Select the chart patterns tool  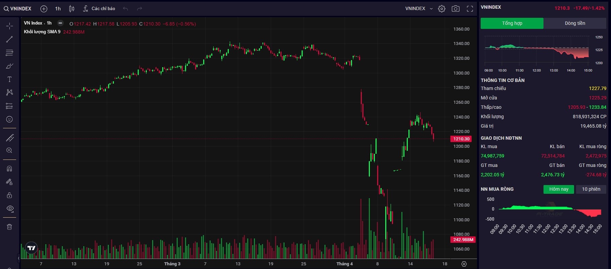pos(9,92)
